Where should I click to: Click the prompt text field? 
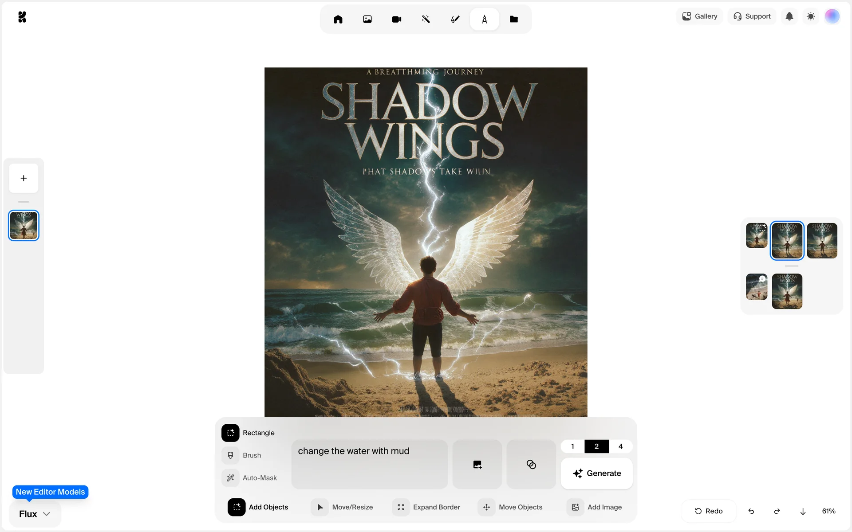(x=369, y=464)
